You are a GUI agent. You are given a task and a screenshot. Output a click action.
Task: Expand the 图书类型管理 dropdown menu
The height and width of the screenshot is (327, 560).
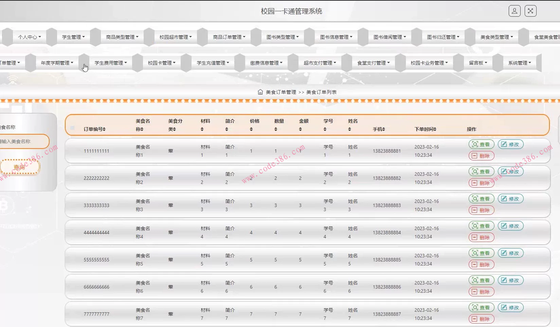(283, 37)
